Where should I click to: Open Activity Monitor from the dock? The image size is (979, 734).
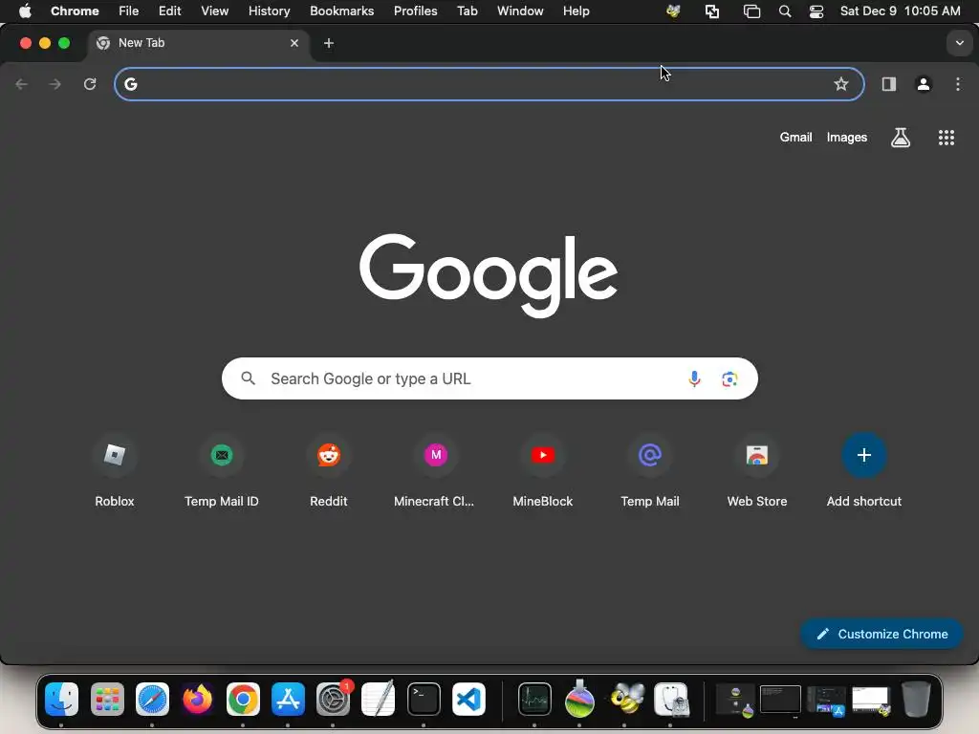534,699
